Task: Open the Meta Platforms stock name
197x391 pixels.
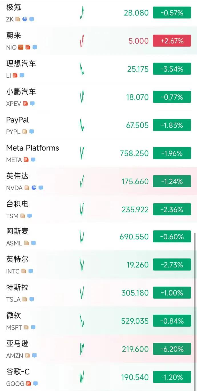Action: (x=33, y=148)
